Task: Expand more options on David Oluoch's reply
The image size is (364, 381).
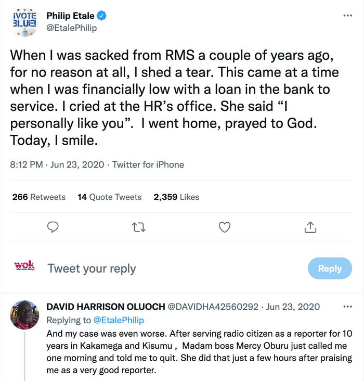Action: [x=347, y=307]
